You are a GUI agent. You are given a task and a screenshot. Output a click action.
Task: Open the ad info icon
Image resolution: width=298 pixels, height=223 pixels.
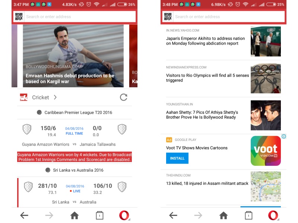284,136
